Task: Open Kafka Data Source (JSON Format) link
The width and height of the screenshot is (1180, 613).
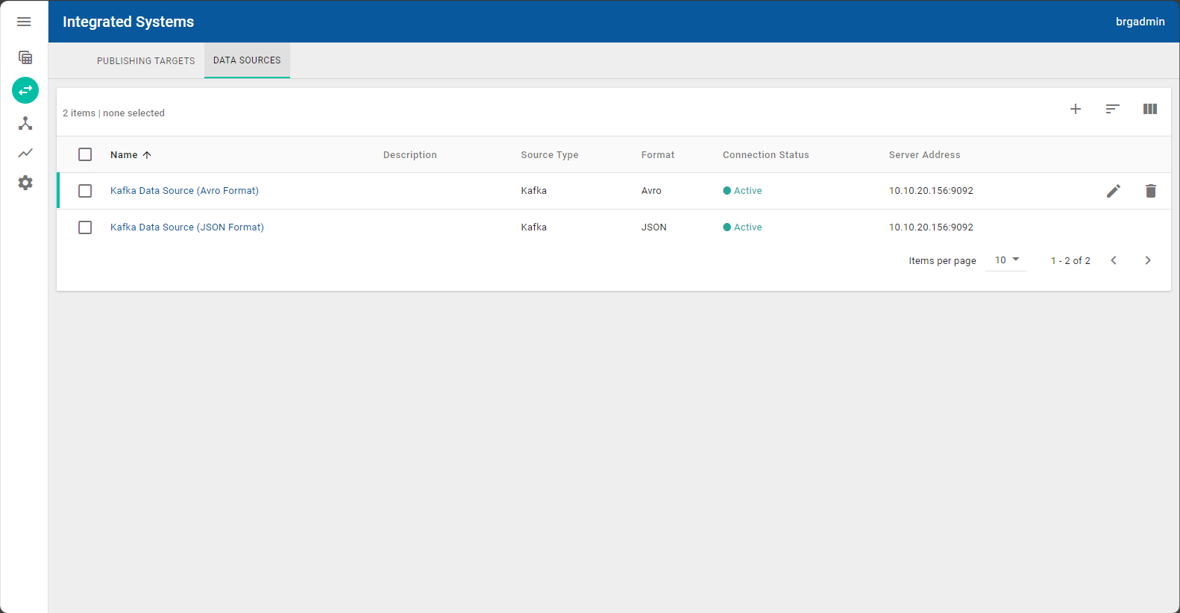Action: click(186, 227)
